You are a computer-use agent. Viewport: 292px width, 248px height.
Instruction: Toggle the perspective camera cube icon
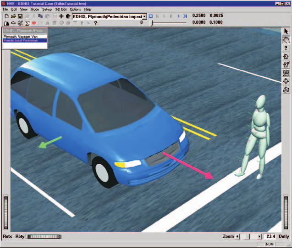[x=286, y=90]
